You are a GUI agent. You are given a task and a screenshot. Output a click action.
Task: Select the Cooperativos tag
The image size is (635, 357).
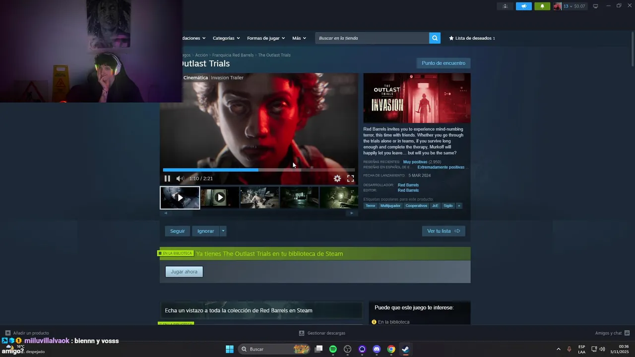[x=416, y=206]
